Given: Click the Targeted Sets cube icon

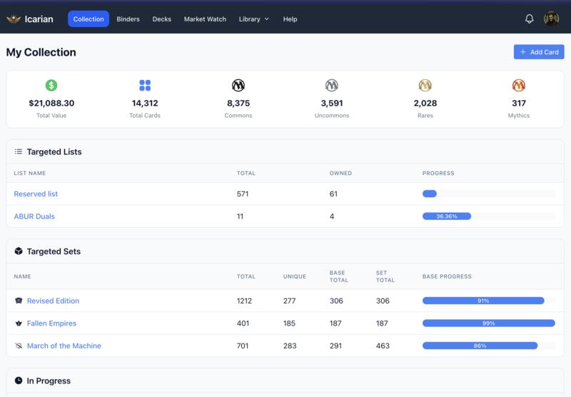Looking at the screenshot, I should 19,251.
